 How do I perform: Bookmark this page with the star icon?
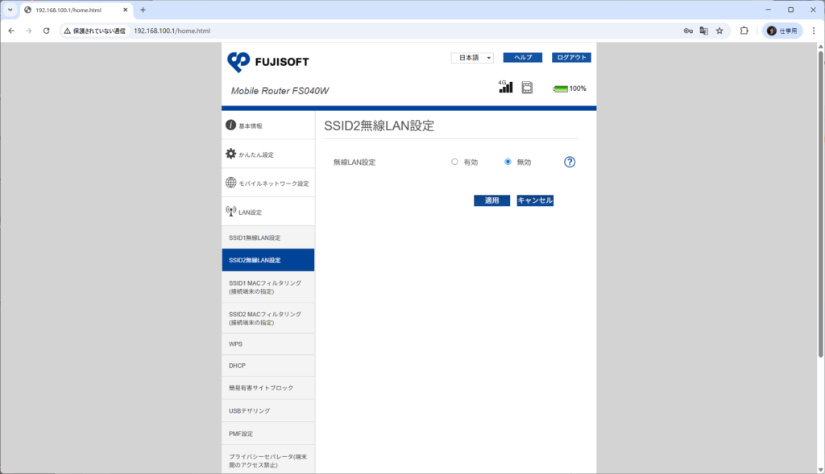[719, 31]
